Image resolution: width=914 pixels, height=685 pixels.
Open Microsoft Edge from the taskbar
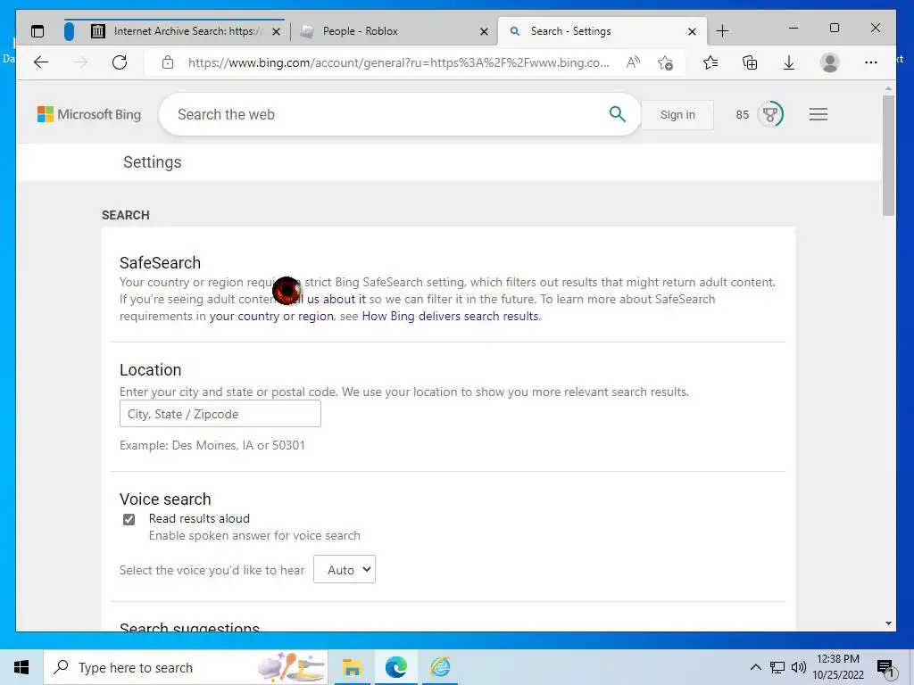click(x=395, y=667)
